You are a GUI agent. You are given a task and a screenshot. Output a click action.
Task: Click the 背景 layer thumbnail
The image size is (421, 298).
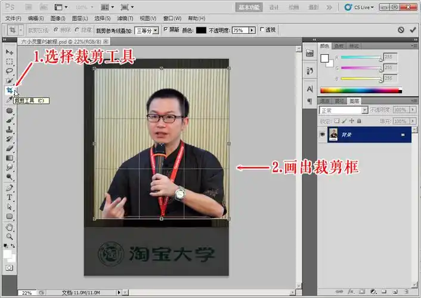click(x=334, y=135)
